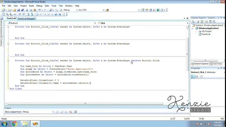Screen dimensions: 226x127
Task: Open the Debug menu
Action: point(39,6)
